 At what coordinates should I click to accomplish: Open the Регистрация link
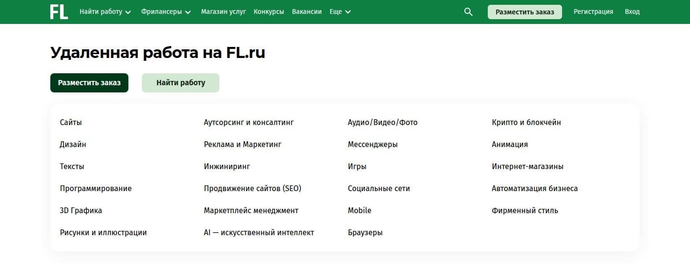(593, 12)
